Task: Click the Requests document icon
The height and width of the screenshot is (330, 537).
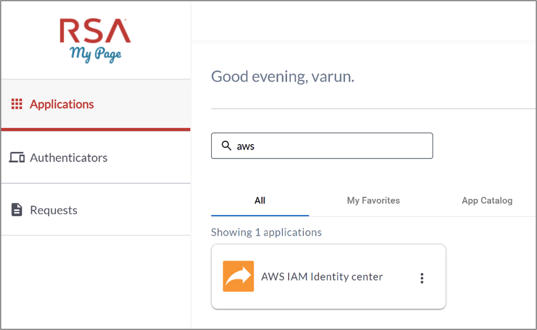Action: [x=16, y=210]
